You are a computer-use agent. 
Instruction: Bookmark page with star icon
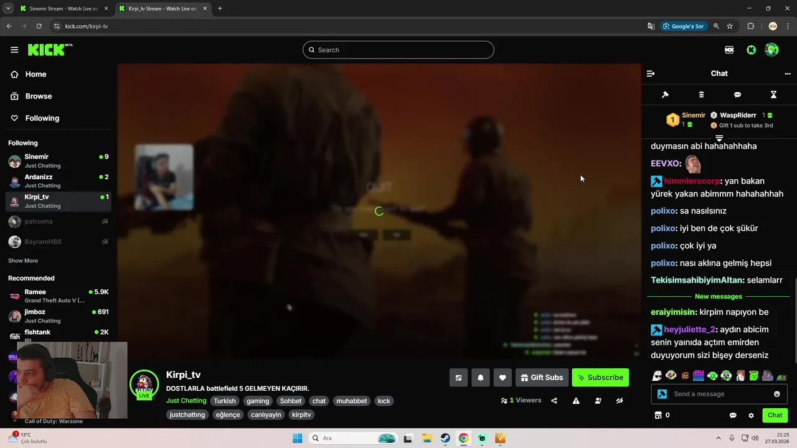[x=730, y=26]
